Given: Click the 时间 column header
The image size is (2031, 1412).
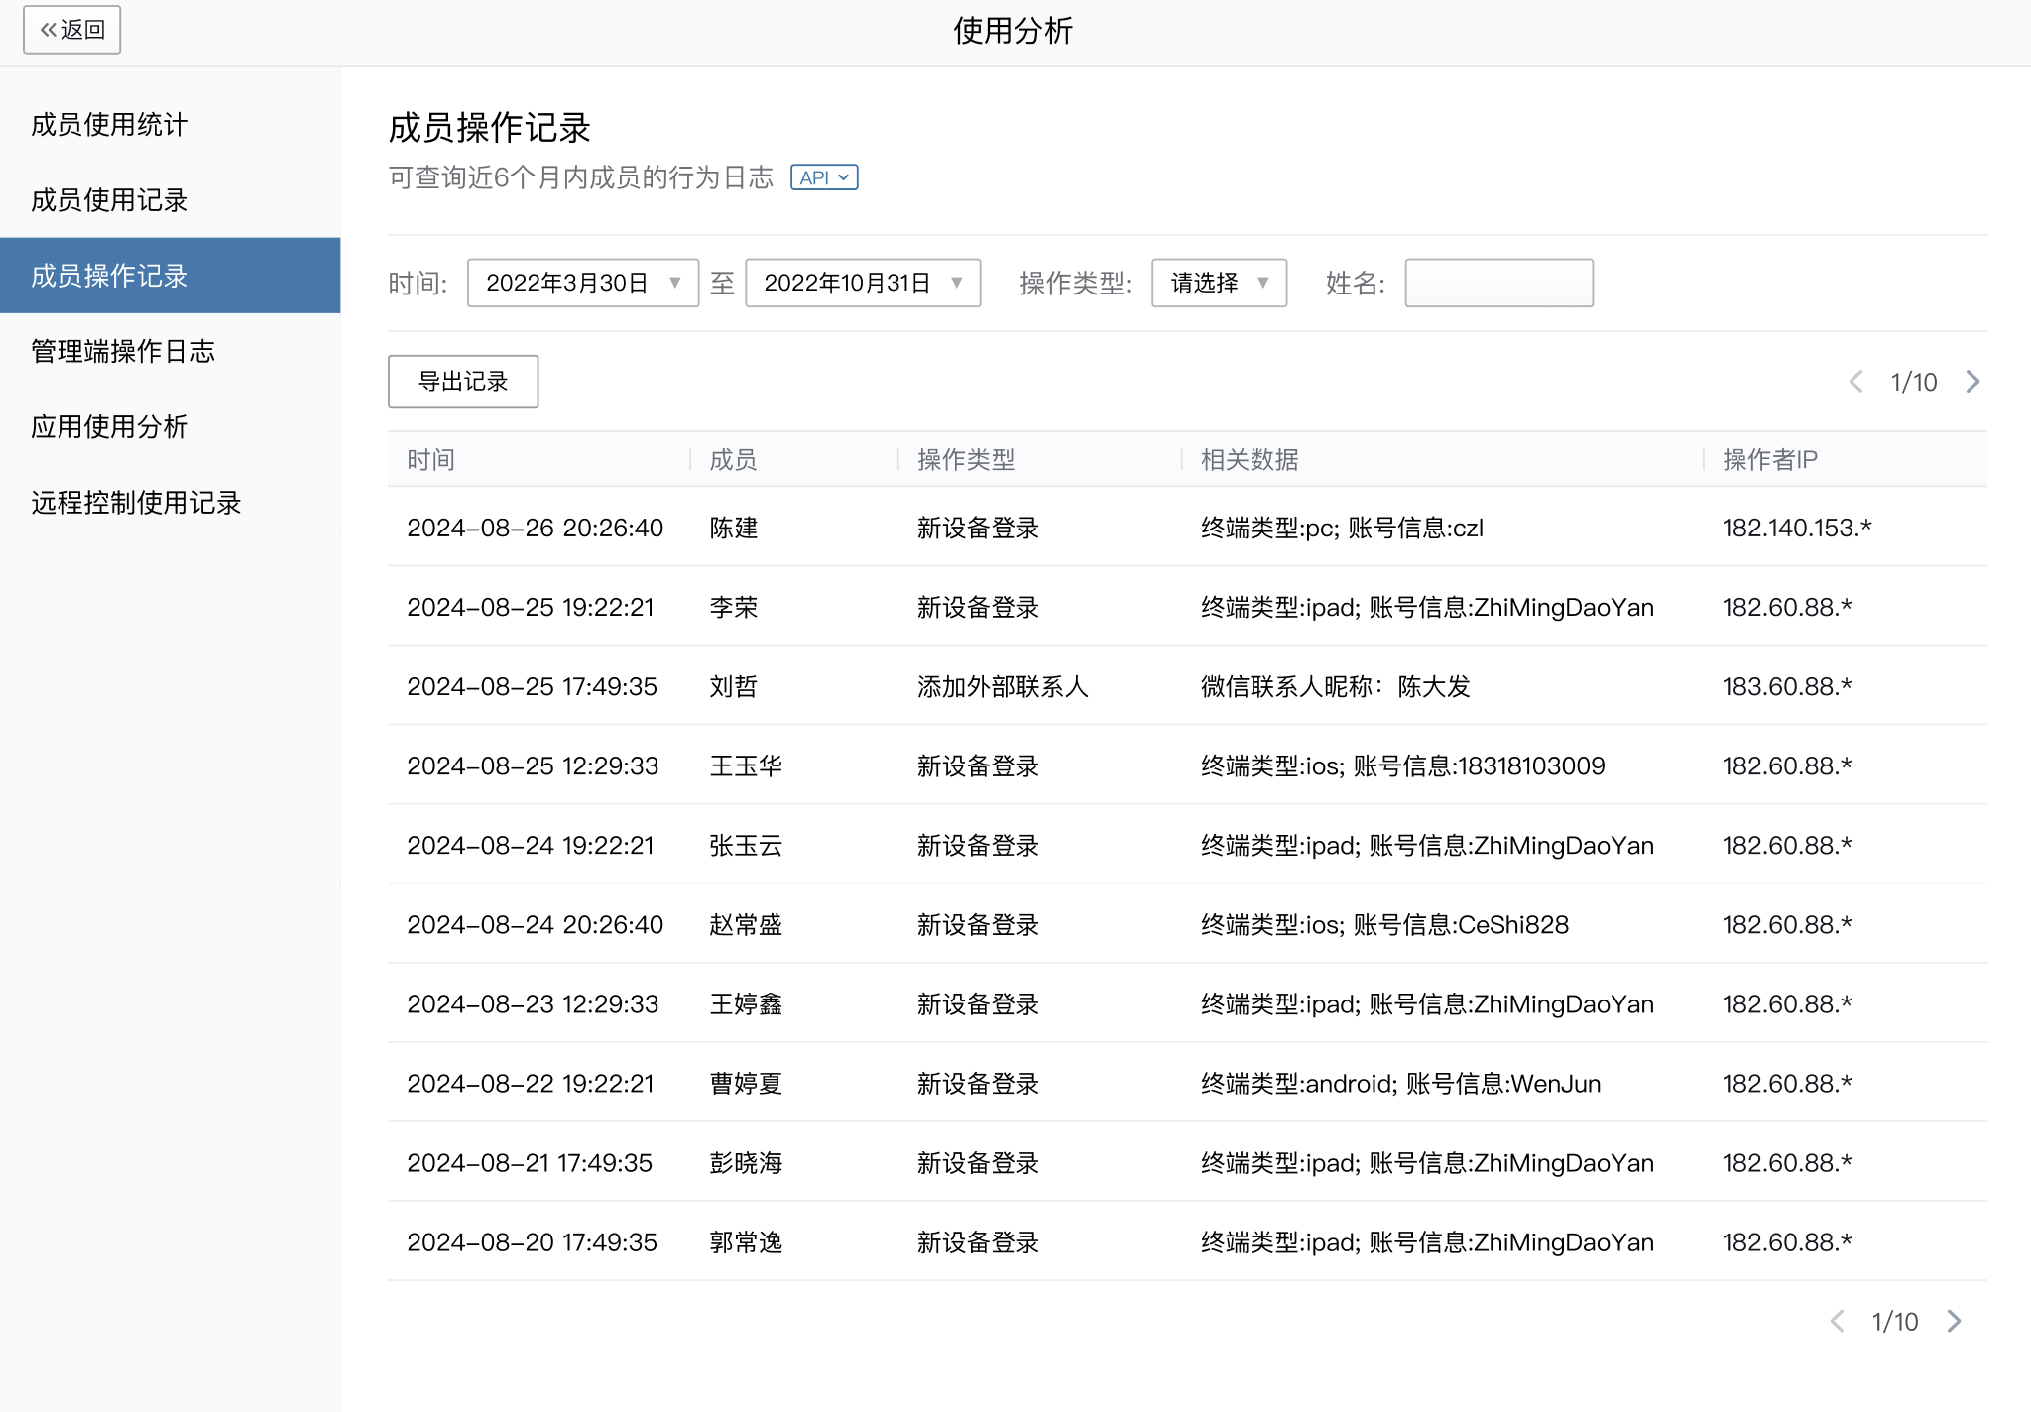Looking at the screenshot, I should (430, 460).
